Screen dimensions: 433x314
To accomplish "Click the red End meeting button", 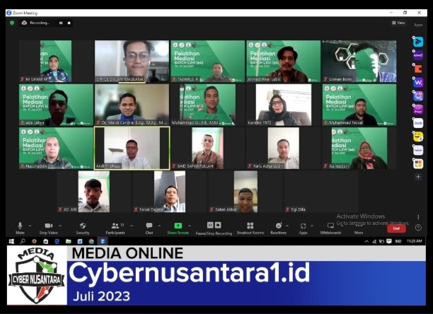I will coord(396,228).
